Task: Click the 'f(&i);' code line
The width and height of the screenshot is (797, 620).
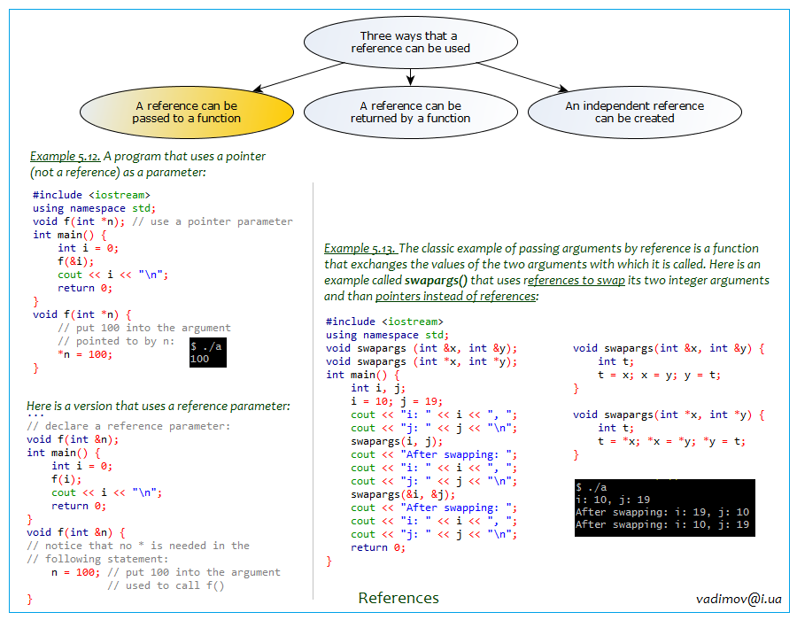Action: (76, 261)
